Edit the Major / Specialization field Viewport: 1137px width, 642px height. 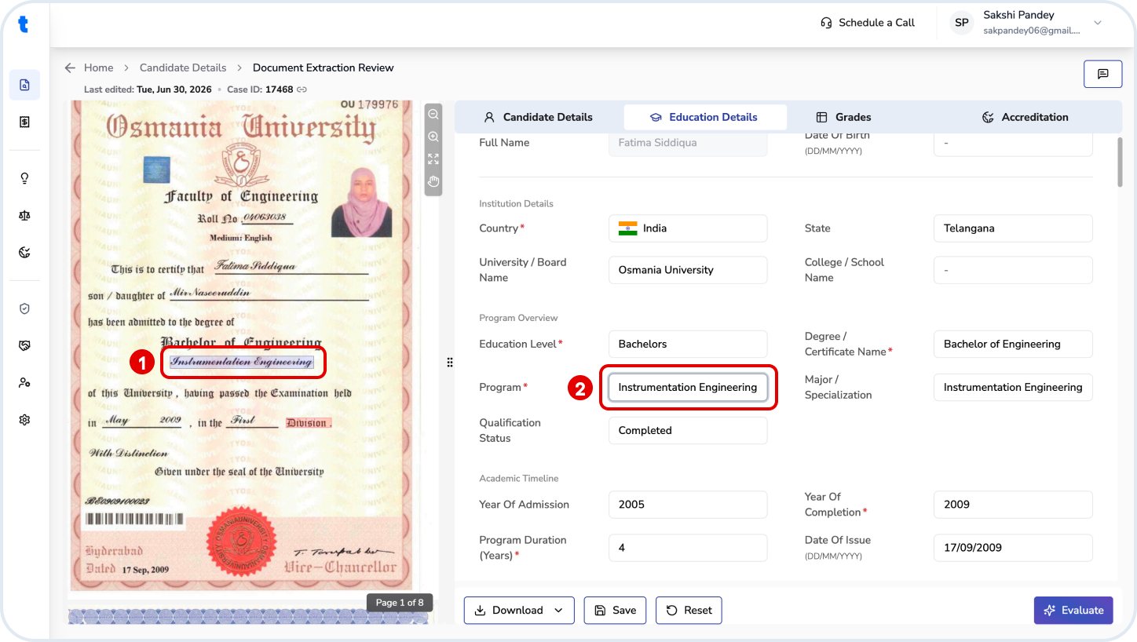(x=1013, y=387)
